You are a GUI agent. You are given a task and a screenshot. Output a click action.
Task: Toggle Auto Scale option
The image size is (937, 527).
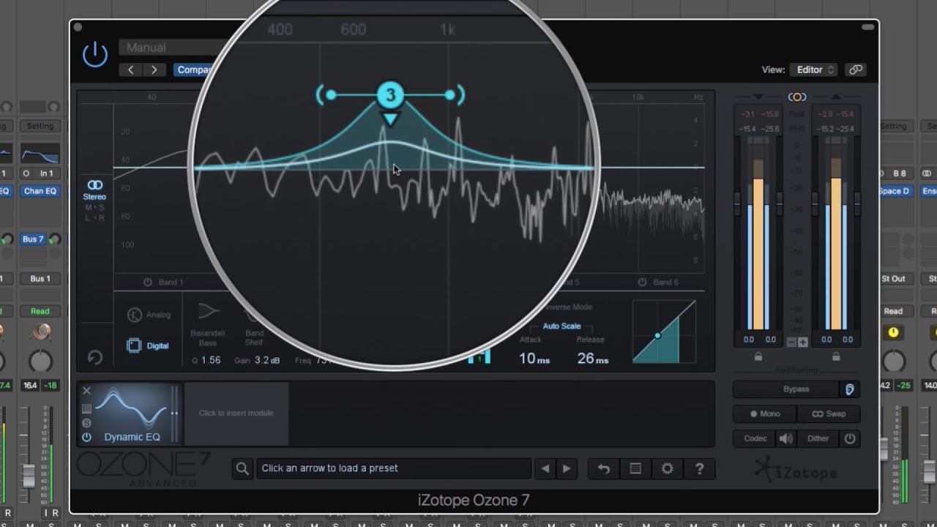pos(561,326)
